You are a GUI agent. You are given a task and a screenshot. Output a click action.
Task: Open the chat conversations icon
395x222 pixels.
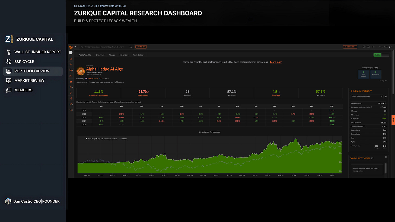368,47
